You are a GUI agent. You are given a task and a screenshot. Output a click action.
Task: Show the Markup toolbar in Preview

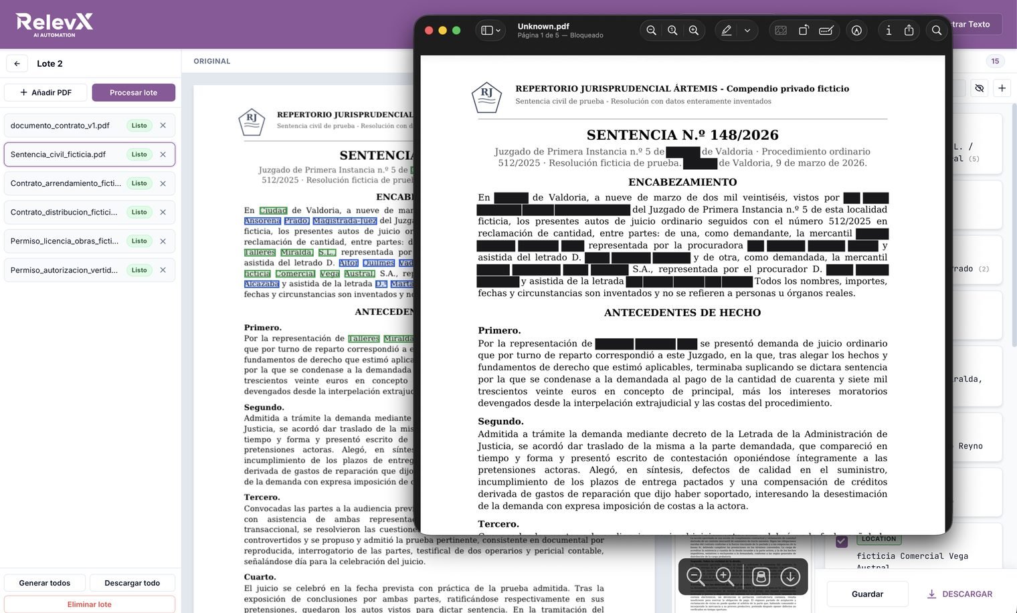[856, 30]
